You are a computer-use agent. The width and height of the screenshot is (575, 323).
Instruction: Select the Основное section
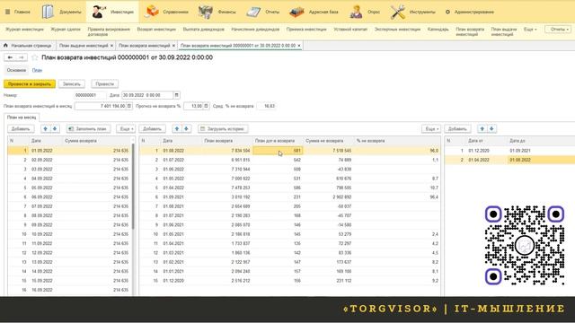(x=16, y=70)
